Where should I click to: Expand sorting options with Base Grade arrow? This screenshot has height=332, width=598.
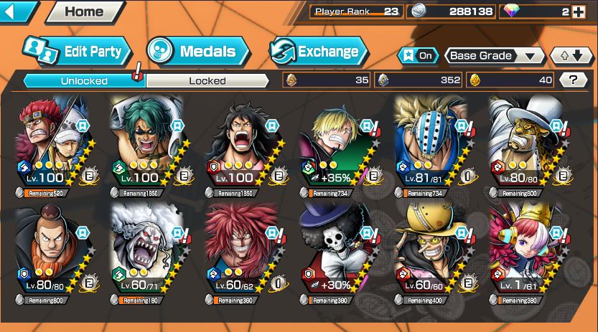[529, 57]
